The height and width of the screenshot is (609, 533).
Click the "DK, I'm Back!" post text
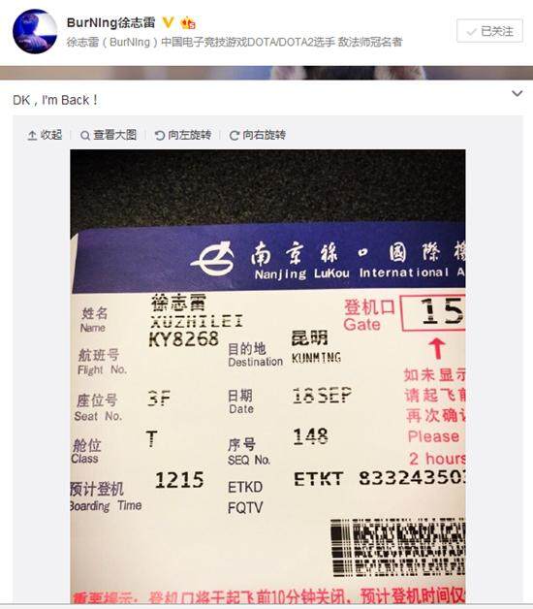click(x=54, y=100)
